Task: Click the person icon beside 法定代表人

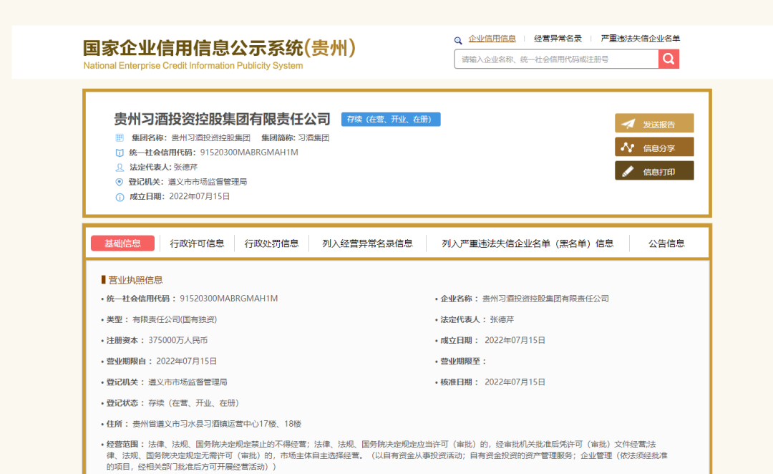Action: [x=120, y=167]
